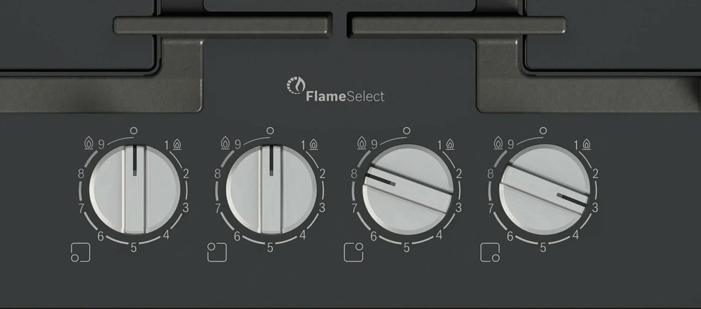Click the FlameSelect flame logo icon
The height and width of the screenshot is (309, 701).
click(296, 85)
